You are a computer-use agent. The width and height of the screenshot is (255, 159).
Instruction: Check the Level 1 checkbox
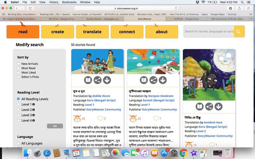(x=18, y=104)
